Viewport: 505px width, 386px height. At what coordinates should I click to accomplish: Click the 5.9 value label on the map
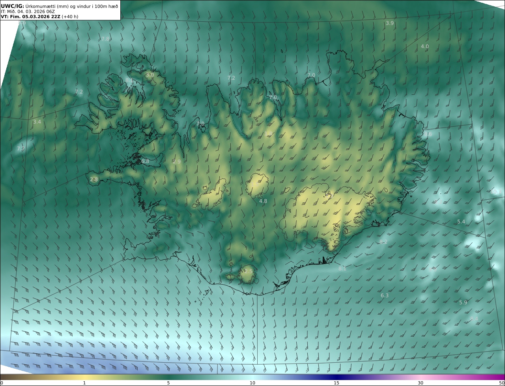[x=463, y=302]
